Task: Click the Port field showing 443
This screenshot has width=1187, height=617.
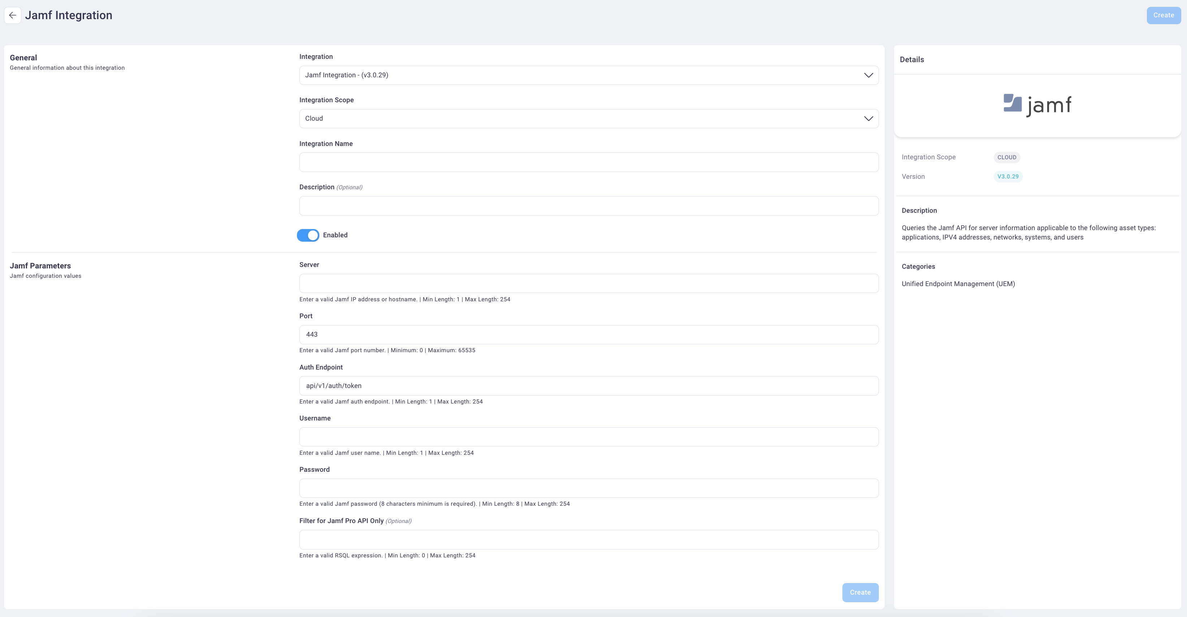Action: tap(588, 335)
